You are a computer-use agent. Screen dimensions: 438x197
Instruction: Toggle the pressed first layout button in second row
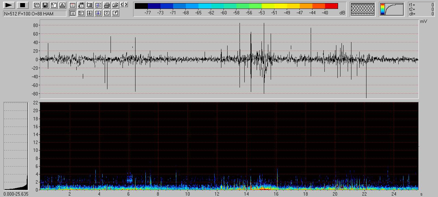coord(73,13)
